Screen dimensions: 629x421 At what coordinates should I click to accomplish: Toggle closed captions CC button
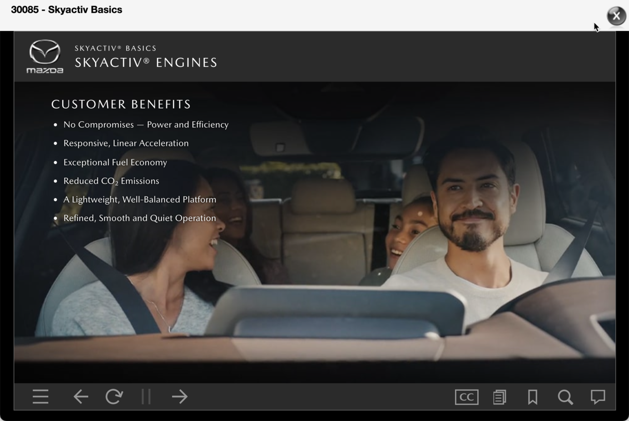466,397
